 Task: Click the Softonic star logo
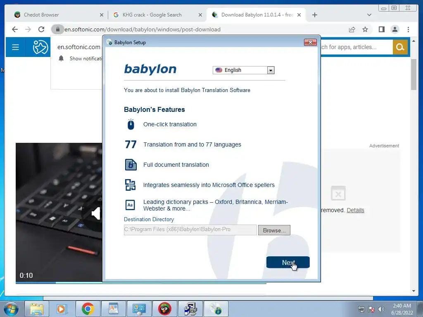(40, 47)
